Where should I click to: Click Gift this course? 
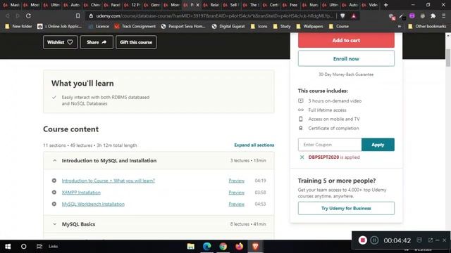tap(136, 42)
